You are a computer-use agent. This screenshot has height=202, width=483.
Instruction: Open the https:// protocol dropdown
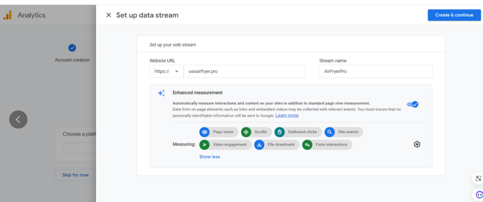coord(166,71)
